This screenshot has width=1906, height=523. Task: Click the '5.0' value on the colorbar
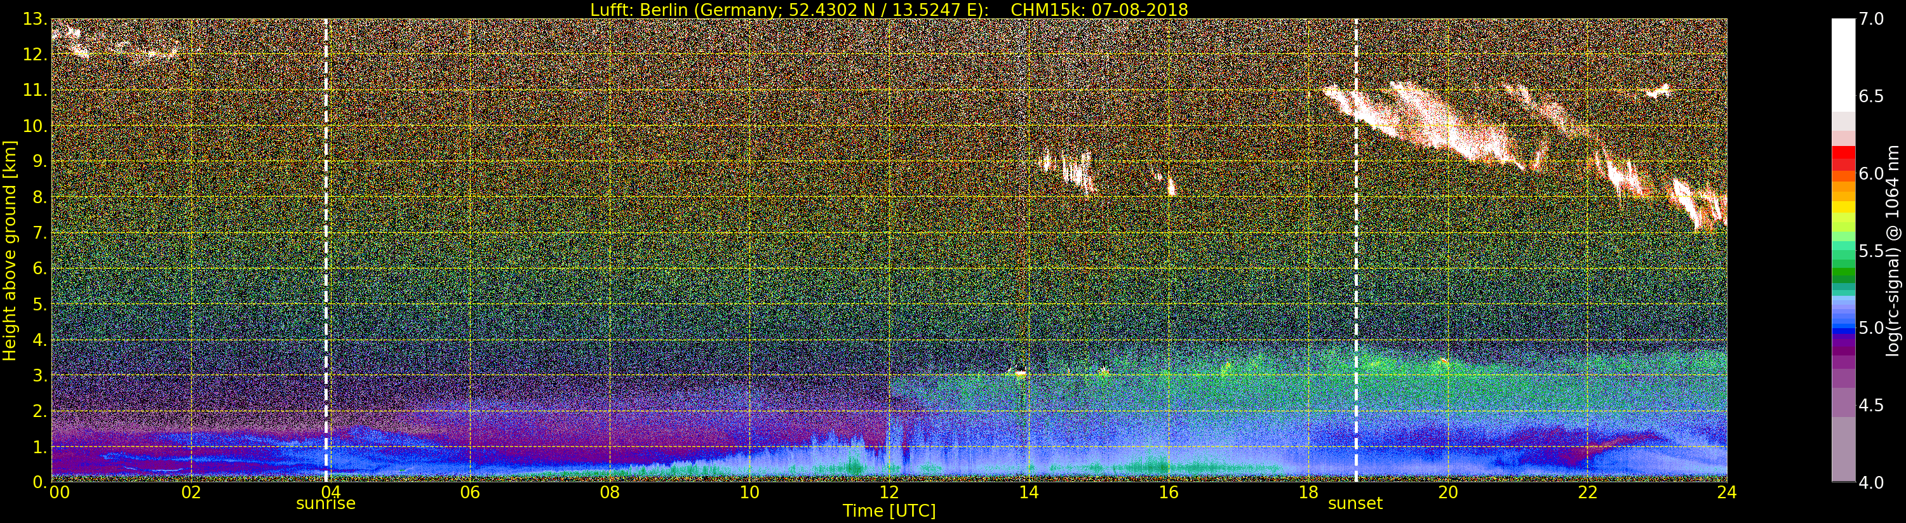[1871, 328]
